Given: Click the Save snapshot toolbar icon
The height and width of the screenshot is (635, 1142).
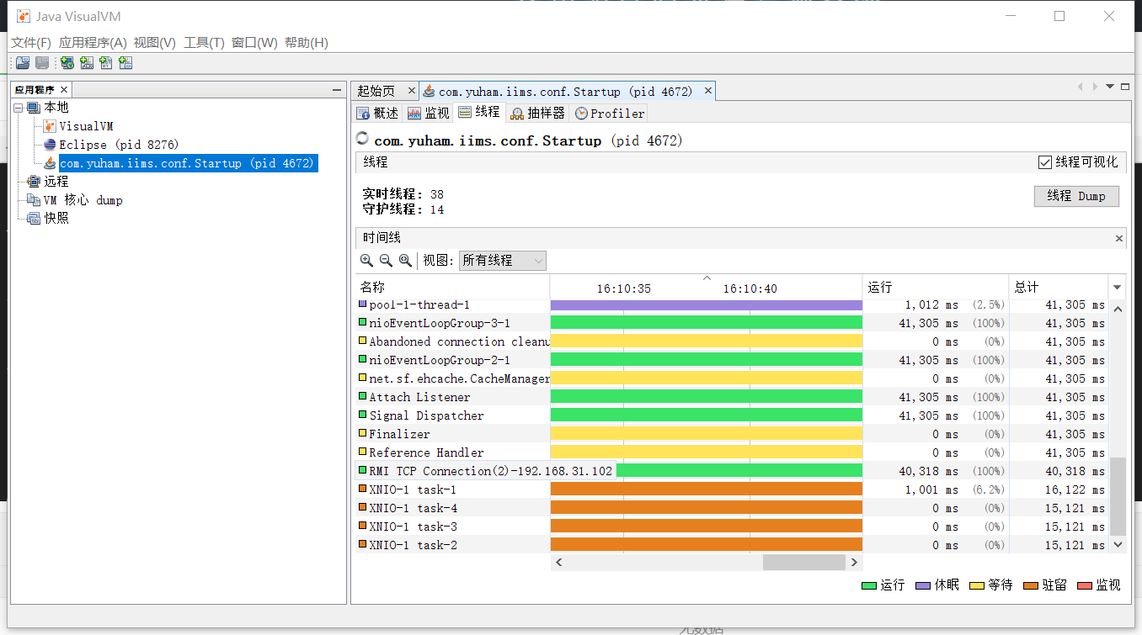Looking at the screenshot, I should (42, 63).
